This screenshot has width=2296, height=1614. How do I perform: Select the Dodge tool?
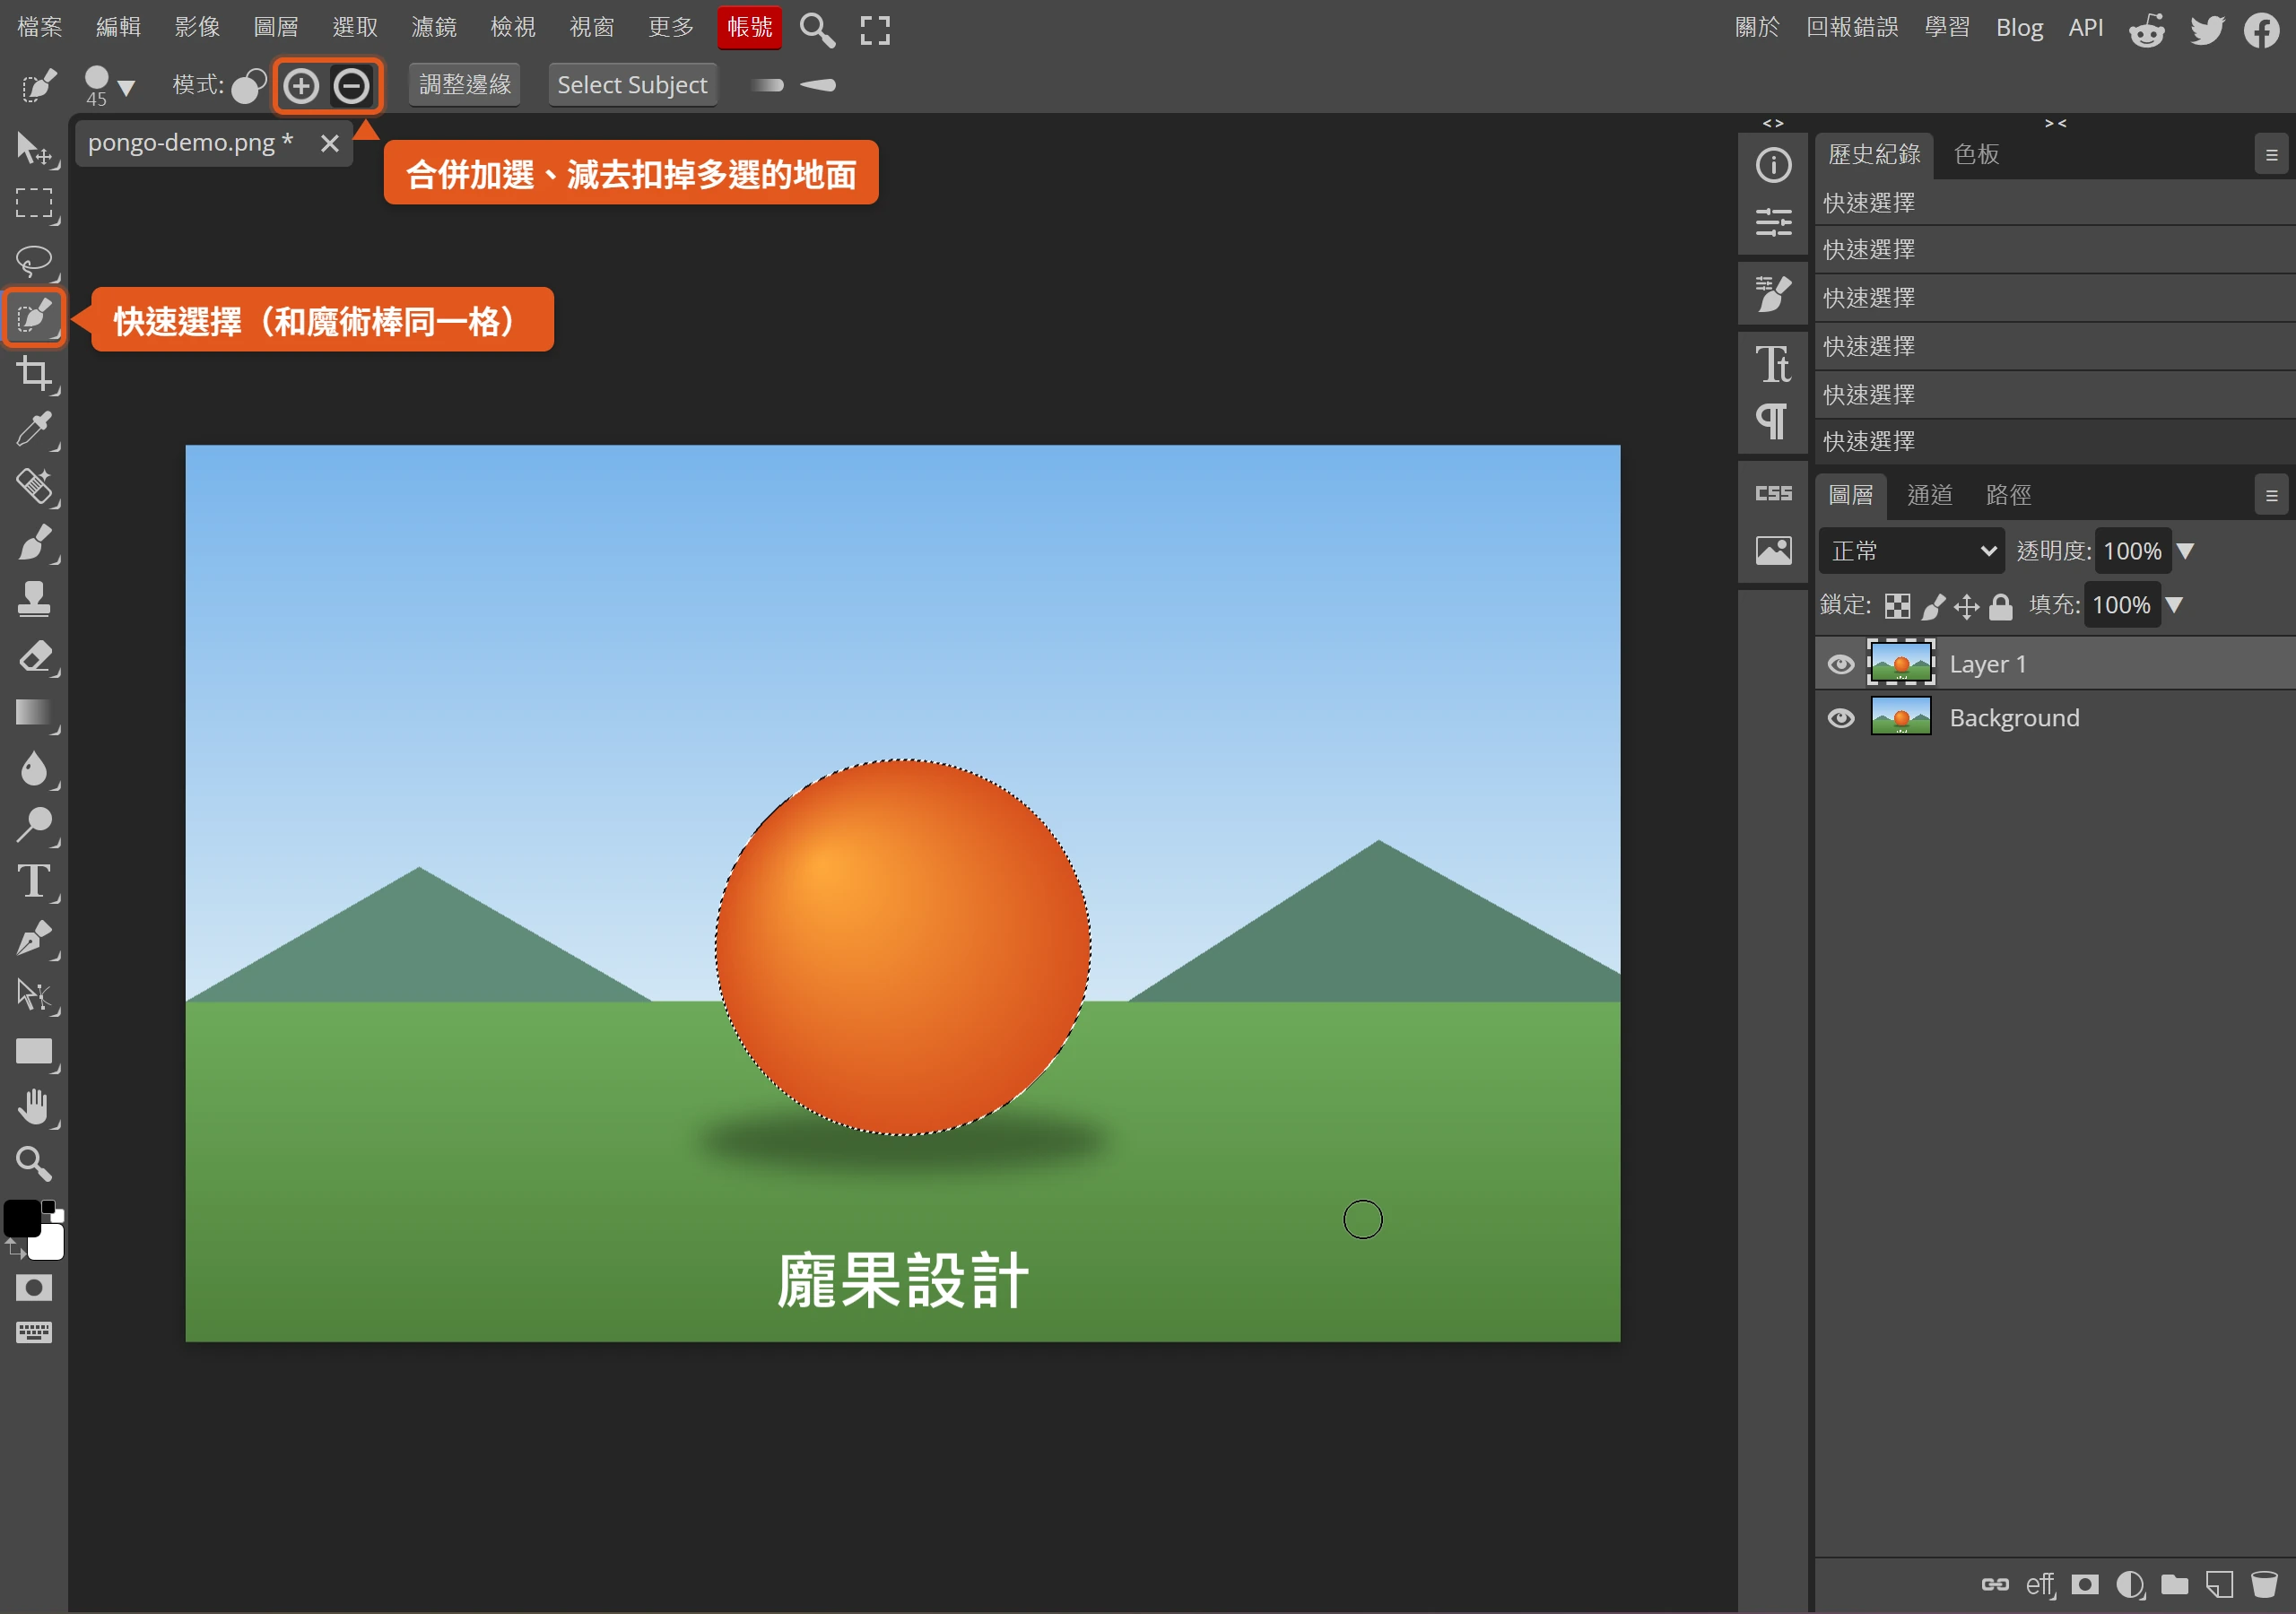point(34,825)
